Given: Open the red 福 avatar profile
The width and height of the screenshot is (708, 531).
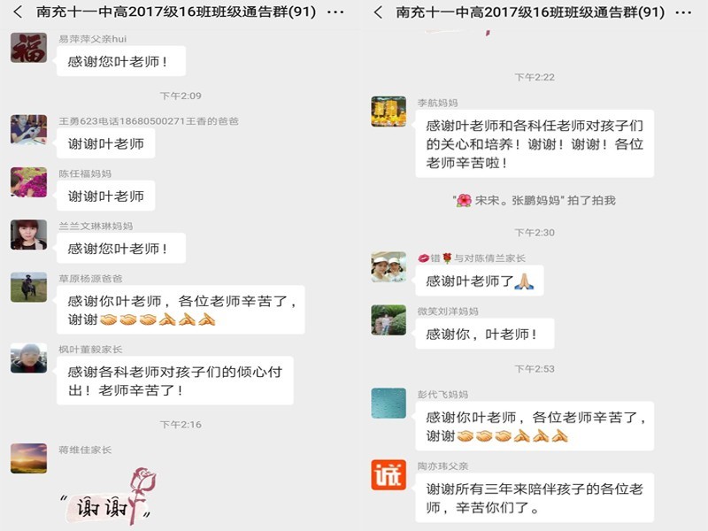Looking at the screenshot, I should pyautogui.click(x=28, y=48).
